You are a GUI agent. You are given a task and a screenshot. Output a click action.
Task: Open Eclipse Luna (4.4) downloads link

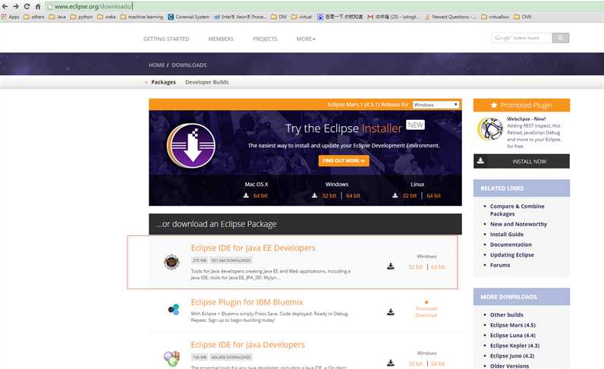[x=513, y=336]
